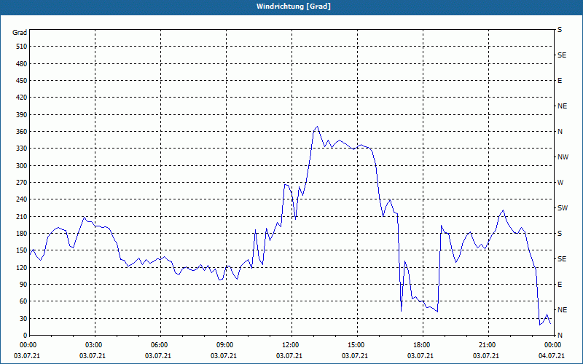Click the 300 label on the left axis
Screen dimensions: 583x364
tap(22, 166)
